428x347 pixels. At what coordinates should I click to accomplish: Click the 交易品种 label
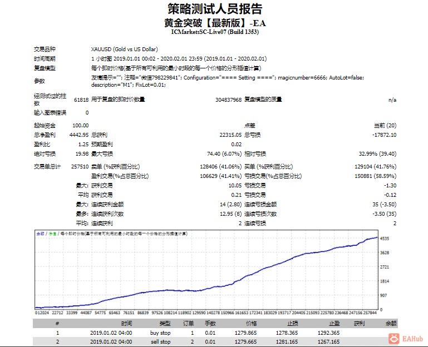pyautogui.click(x=45, y=49)
